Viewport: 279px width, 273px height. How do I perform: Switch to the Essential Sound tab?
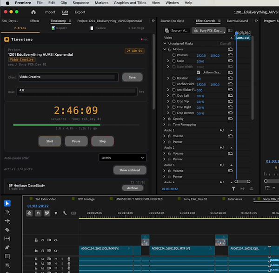[237, 21]
